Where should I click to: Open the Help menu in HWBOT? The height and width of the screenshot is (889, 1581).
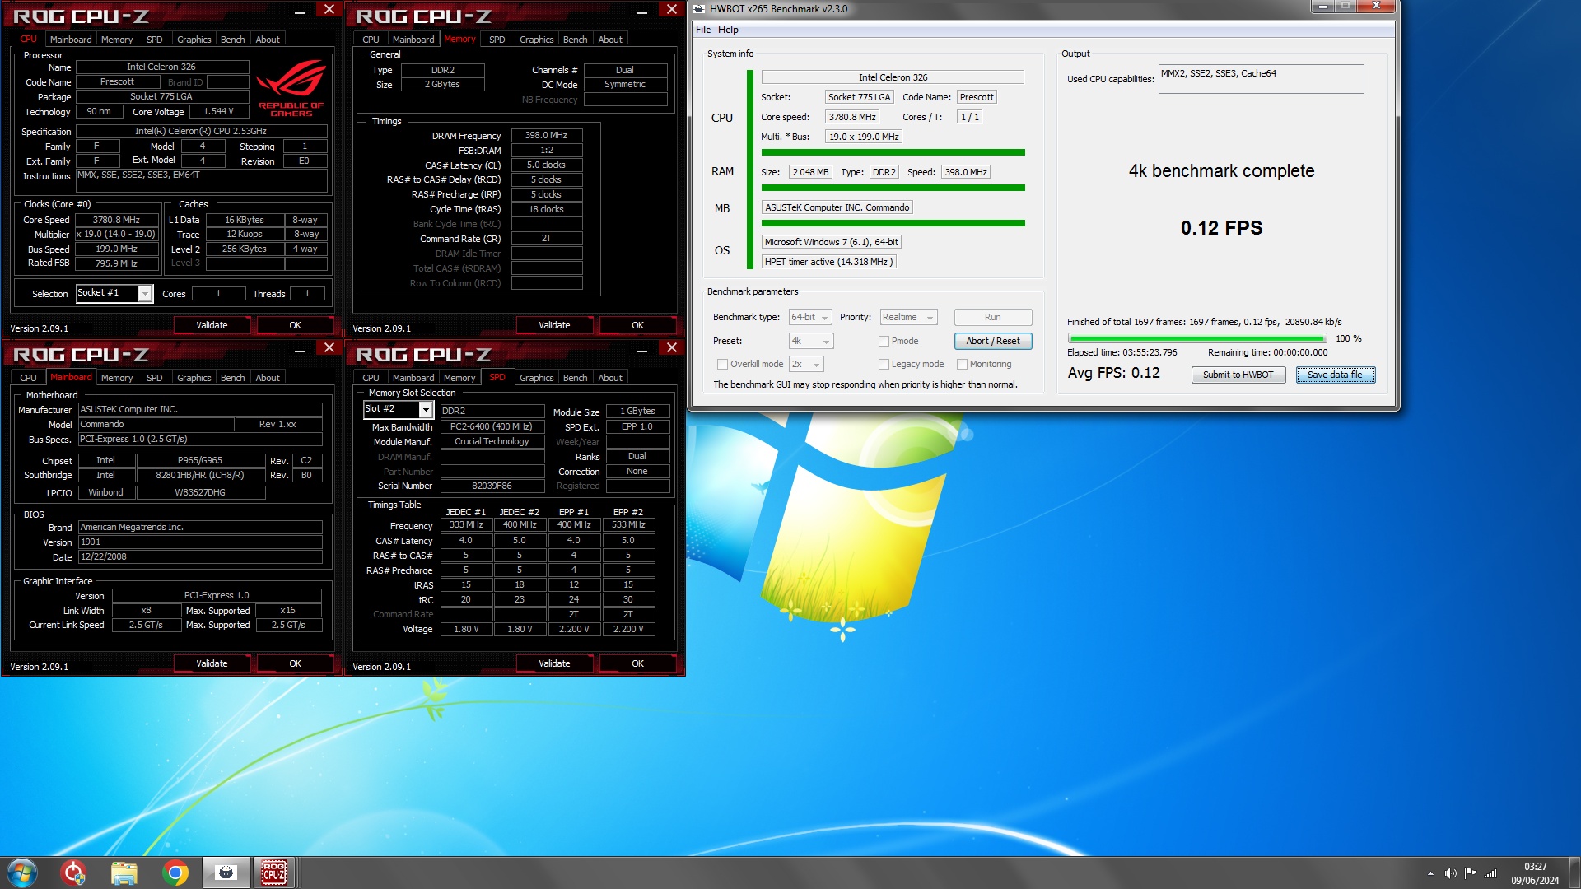pos(728,30)
